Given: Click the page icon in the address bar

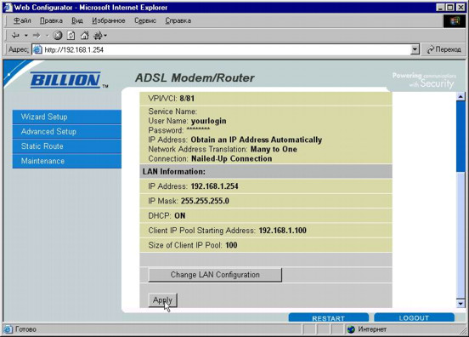Looking at the screenshot, I should click(x=37, y=49).
